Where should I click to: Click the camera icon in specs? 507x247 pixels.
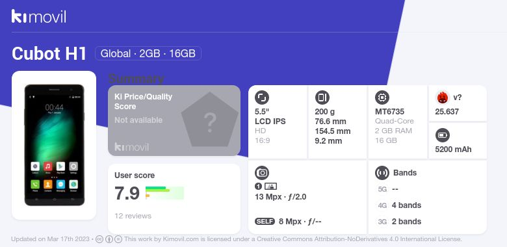(x=262, y=173)
